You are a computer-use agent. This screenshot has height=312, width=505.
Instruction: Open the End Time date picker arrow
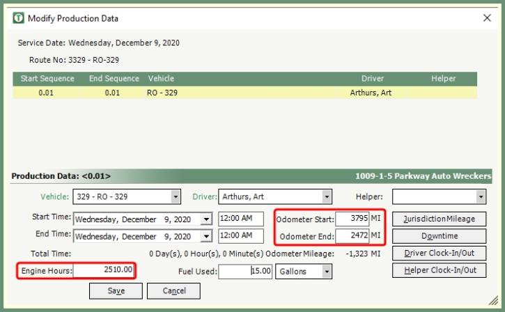205,237
